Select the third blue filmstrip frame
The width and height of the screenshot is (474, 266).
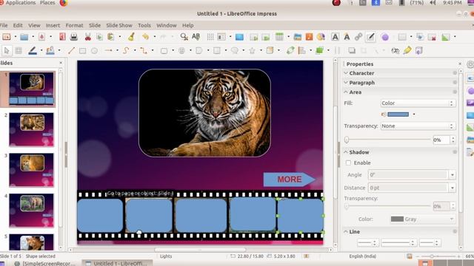201,215
